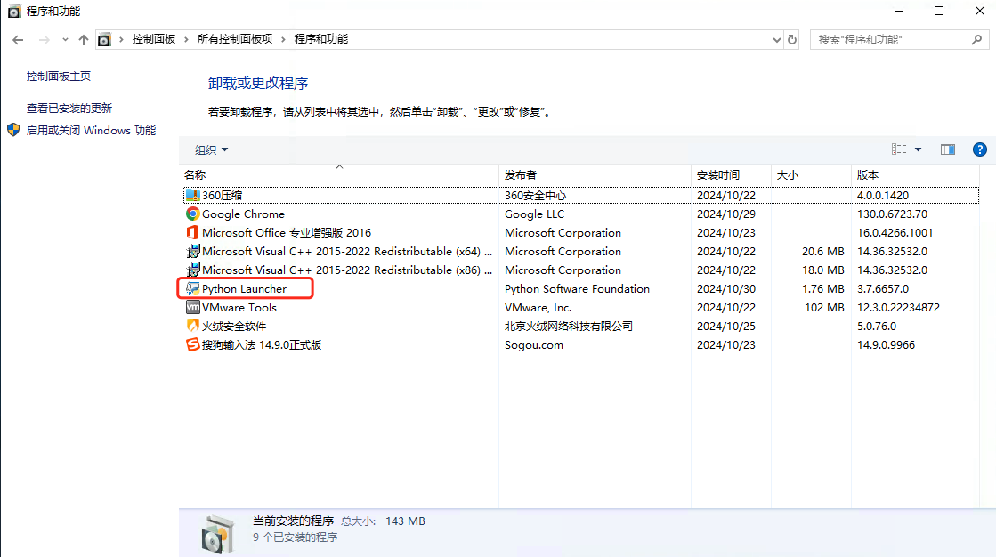Screen dimensions: 996x557
Task: Toggle the preview pane icon
Action: (x=948, y=149)
